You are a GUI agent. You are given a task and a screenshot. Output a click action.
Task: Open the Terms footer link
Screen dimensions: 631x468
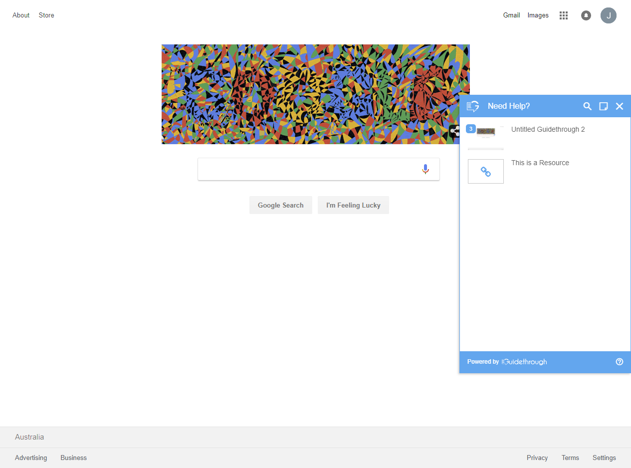570,458
